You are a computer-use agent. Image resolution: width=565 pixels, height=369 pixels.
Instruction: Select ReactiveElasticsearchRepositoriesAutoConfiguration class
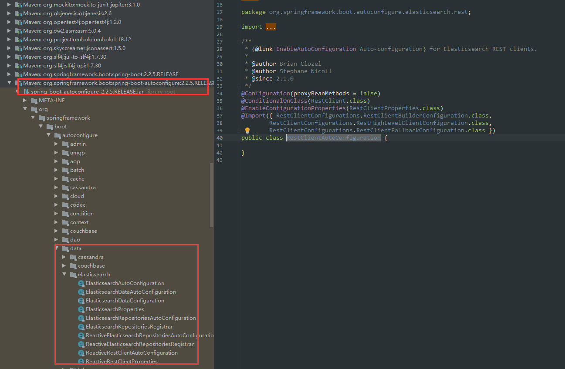pos(149,335)
